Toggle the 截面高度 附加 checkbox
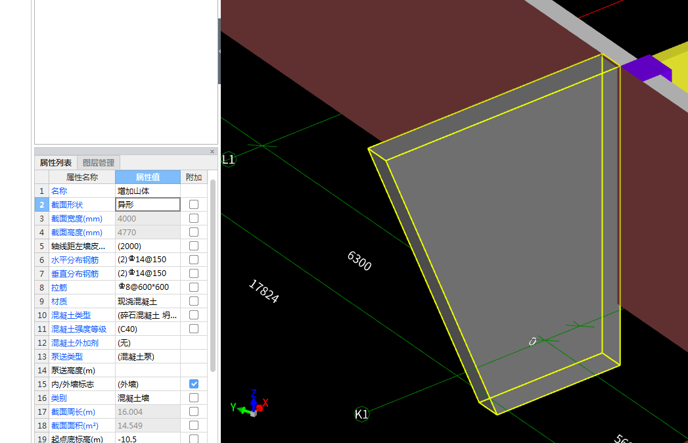 point(193,232)
